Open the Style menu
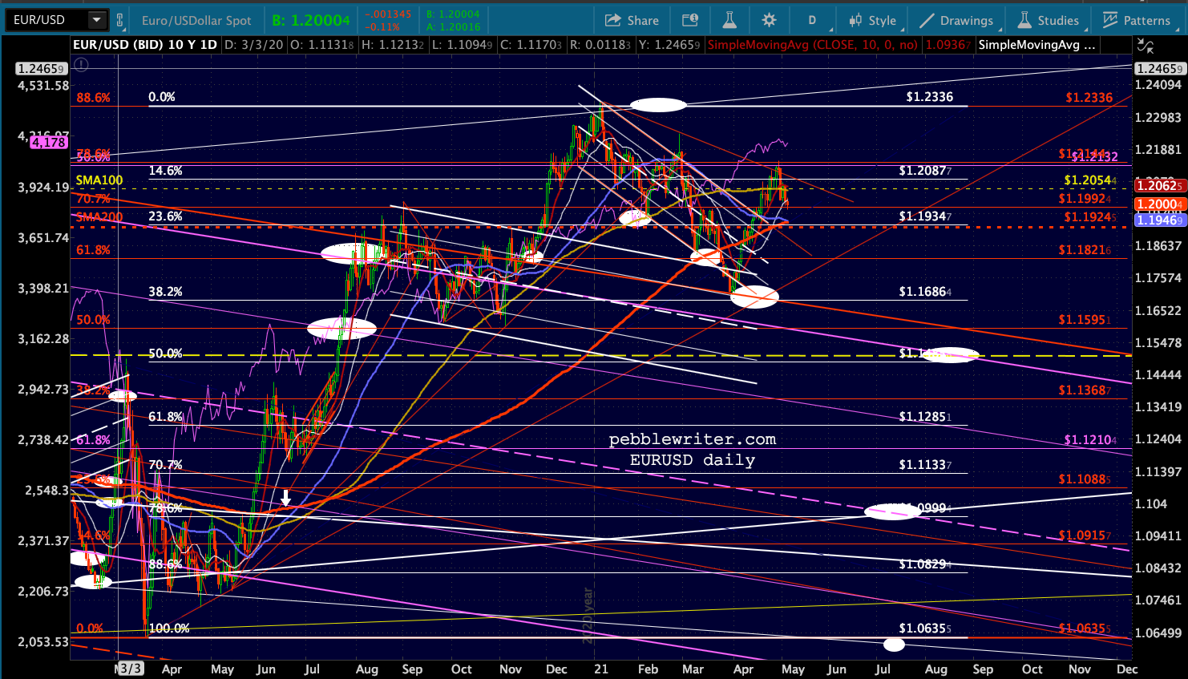 pos(873,20)
